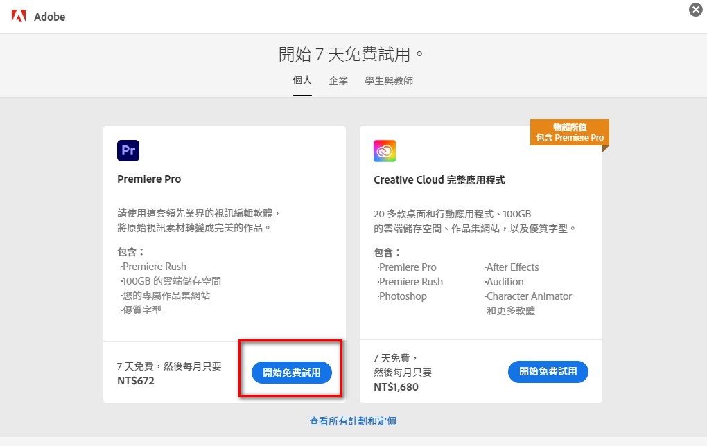Start the free trial for Creative Cloud 完整應用程式

(x=548, y=372)
